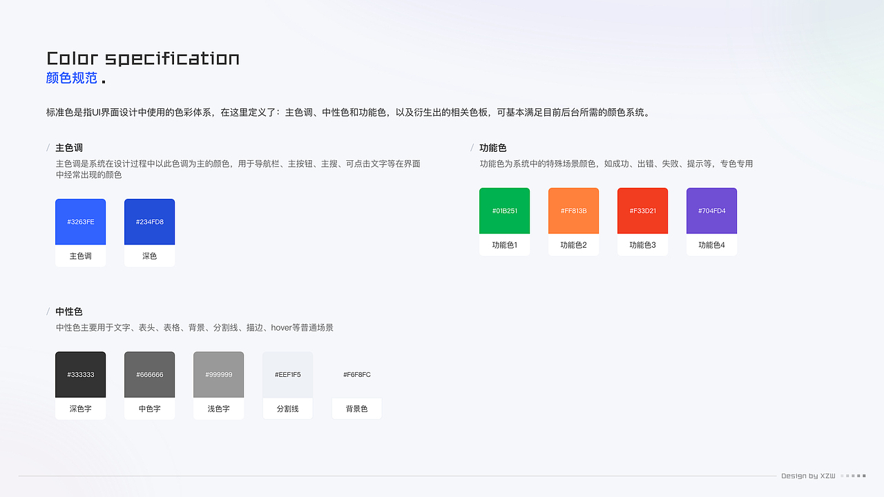This screenshot has width=884, height=497.
Task: Click the 功能色 section heading
Action: coord(493,148)
